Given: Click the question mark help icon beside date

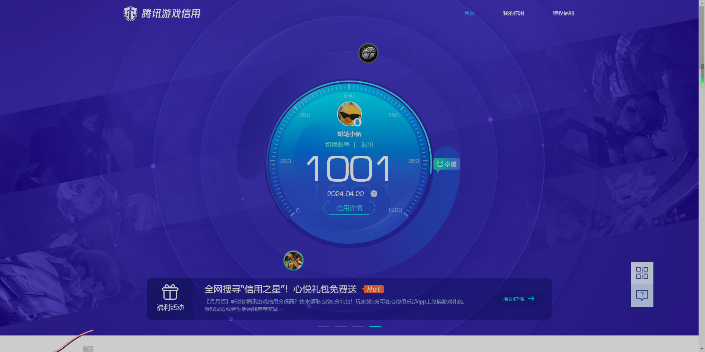Looking at the screenshot, I should 374,194.
